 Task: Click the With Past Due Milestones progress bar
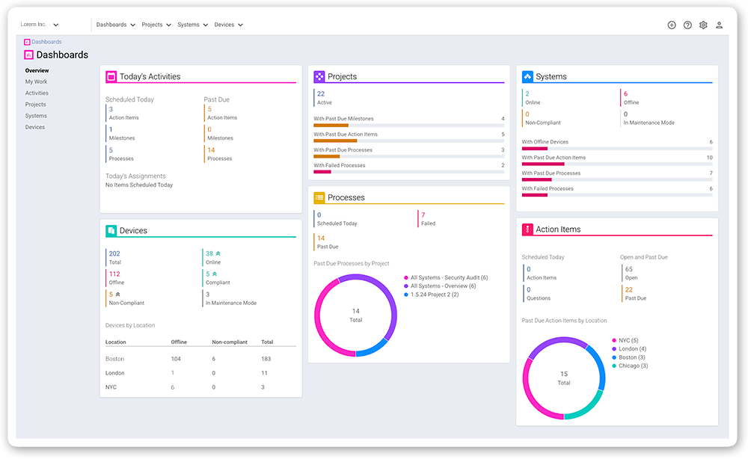(x=408, y=125)
